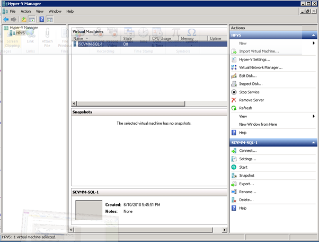
Task: Click the Virtual Machines horizontal scrollbar thumb
Action: [131, 103]
